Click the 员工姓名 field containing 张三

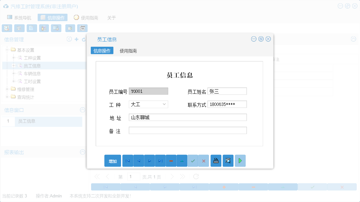(x=227, y=91)
